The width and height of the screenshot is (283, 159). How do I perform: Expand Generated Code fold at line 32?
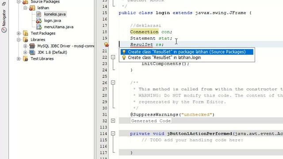(113, 121)
